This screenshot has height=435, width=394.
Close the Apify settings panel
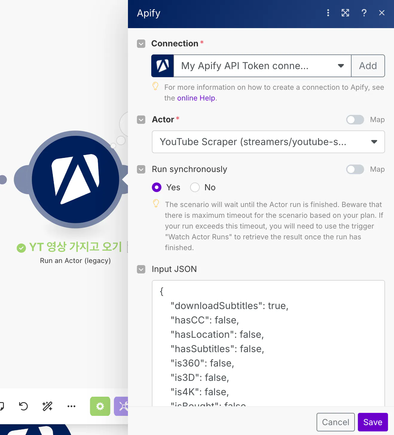tap(382, 13)
